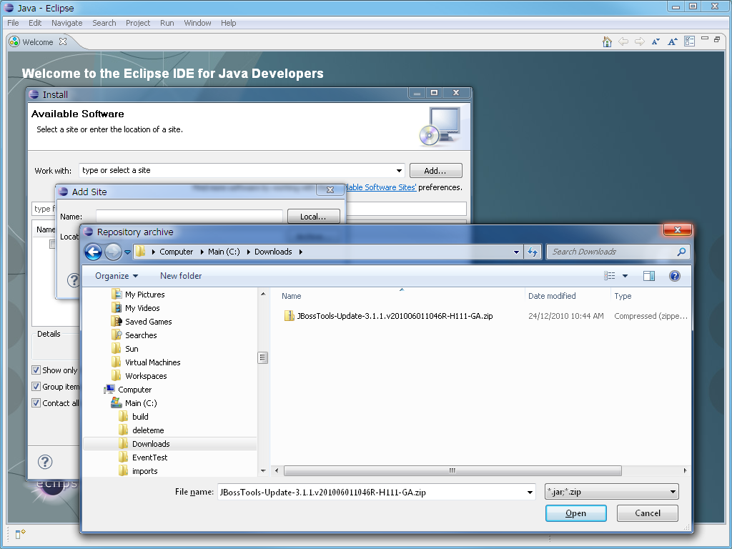The height and width of the screenshot is (549, 732).
Task: Toggle the preview pane icon
Action: 649,276
